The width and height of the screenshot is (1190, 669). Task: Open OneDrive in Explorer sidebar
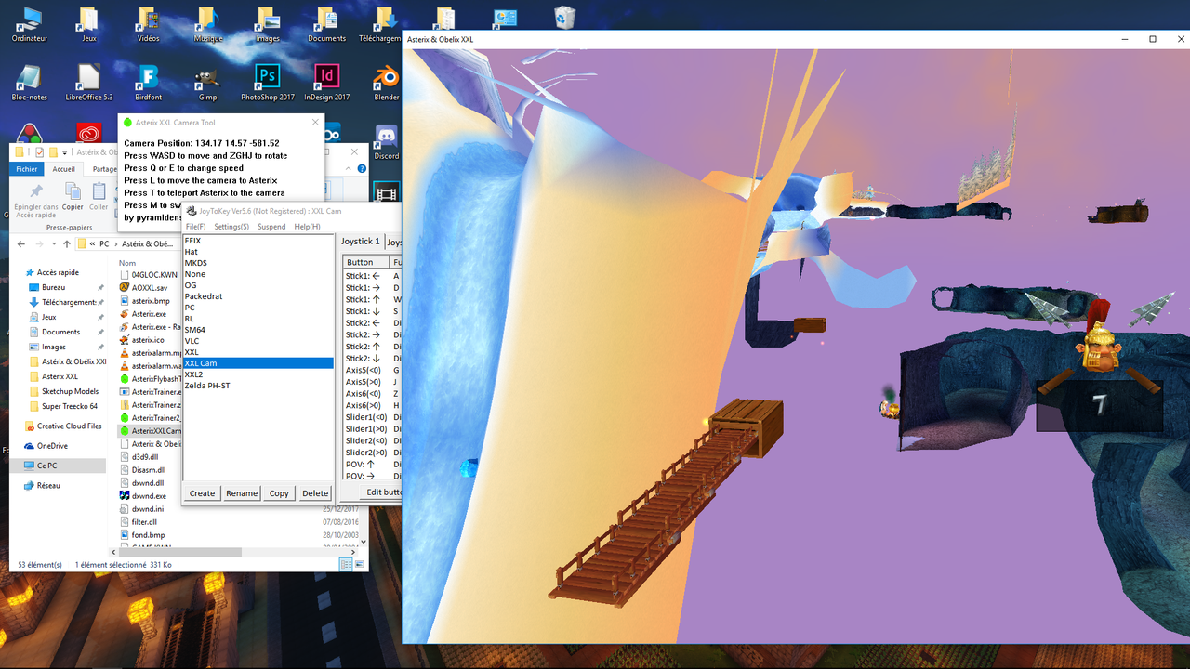pyautogui.click(x=52, y=446)
